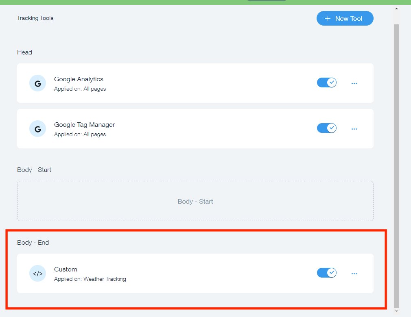411x317 pixels.
Task: Click the empty Body - Start drop zone
Action: (195, 201)
